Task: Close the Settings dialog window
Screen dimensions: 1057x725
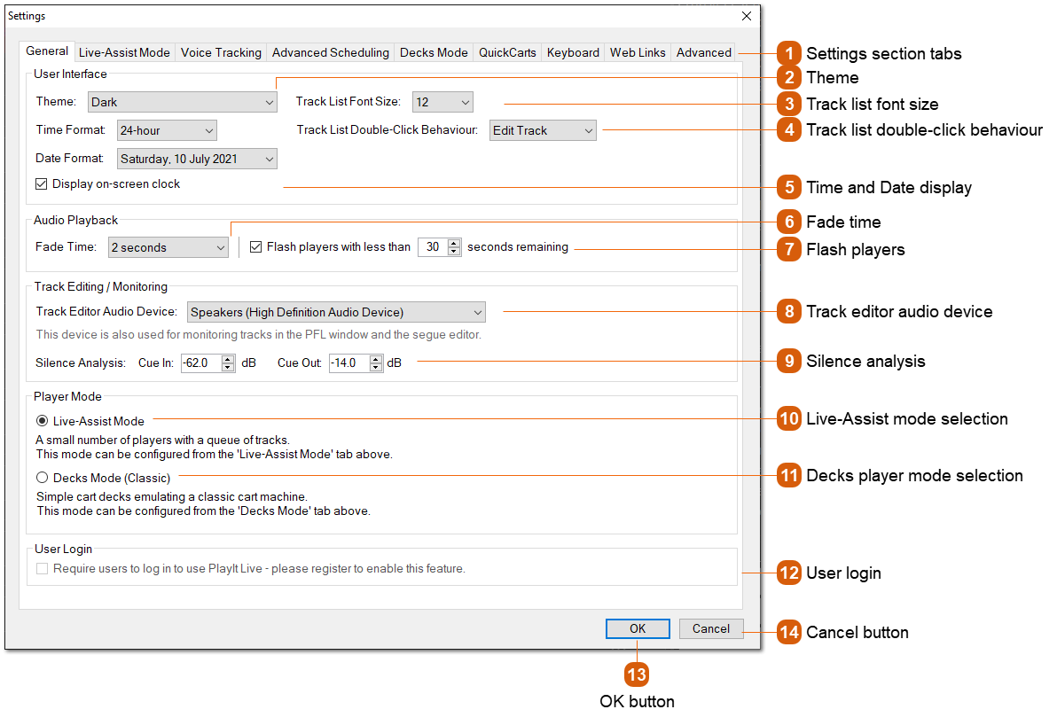Action: pyautogui.click(x=747, y=16)
